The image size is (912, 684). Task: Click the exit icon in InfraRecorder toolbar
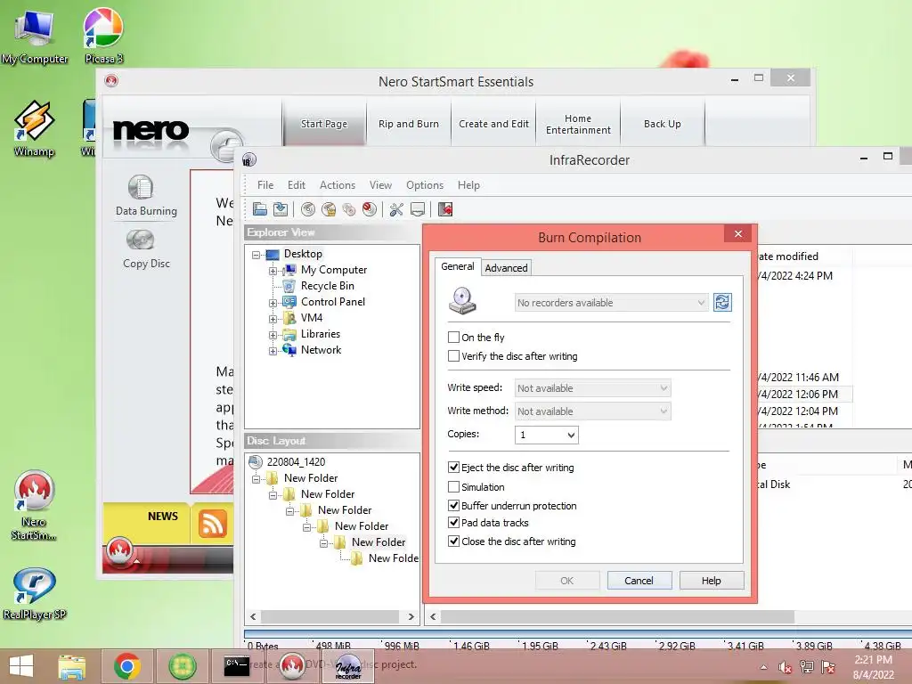(x=445, y=209)
